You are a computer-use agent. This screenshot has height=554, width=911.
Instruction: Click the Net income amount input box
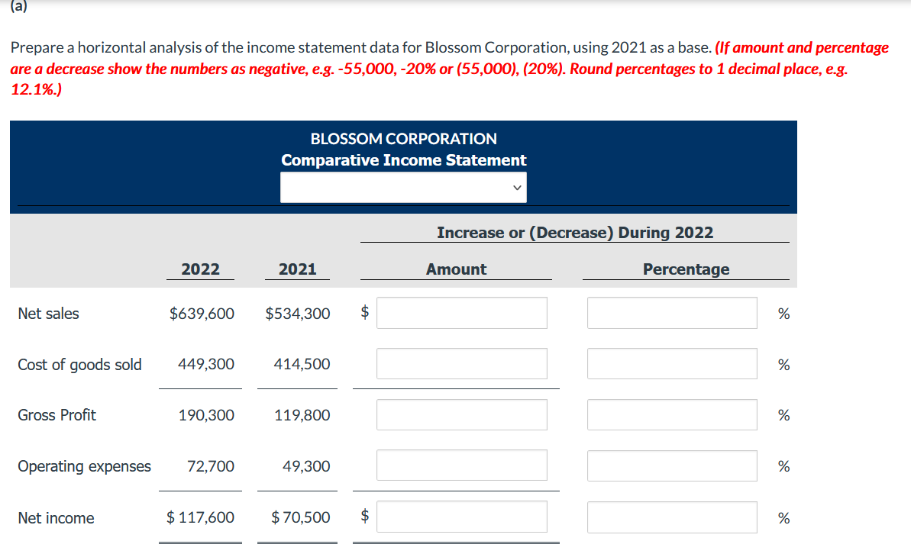click(461, 516)
